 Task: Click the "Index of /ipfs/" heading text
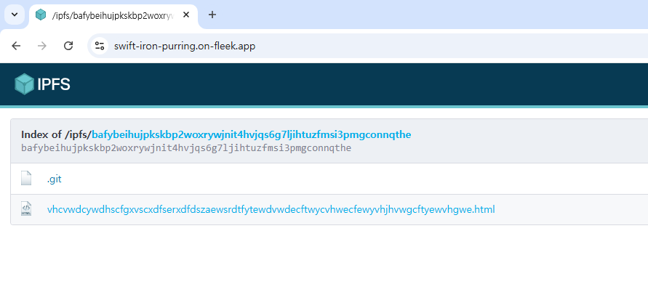click(x=56, y=134)
